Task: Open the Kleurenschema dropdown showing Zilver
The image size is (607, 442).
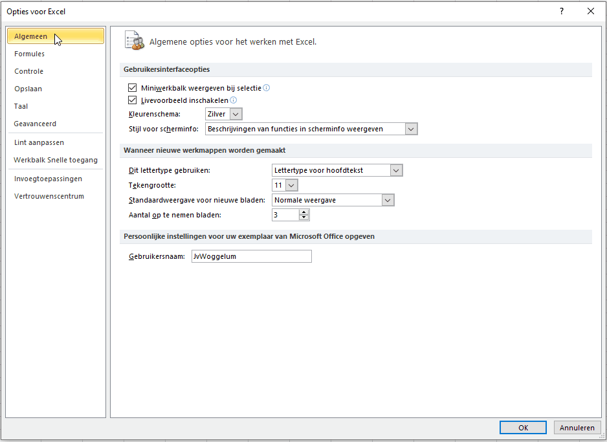Action: pyautogui.click(x=224, y=114)
